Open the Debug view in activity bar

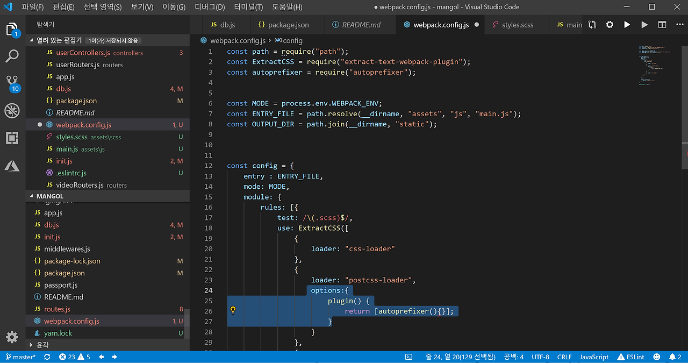12,111
